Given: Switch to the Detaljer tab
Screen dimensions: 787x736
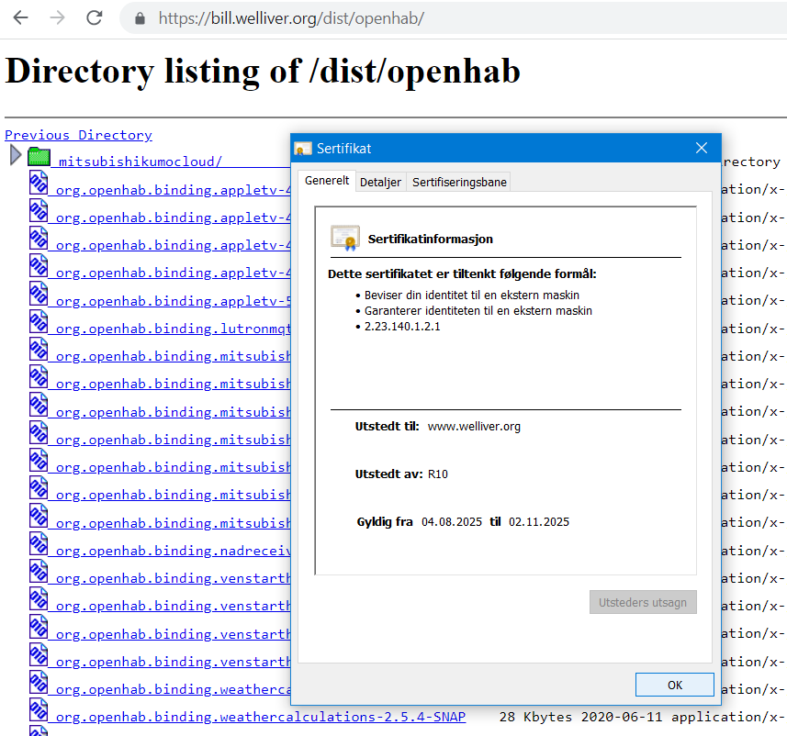Looking at the screenshot, I should 380,182.
